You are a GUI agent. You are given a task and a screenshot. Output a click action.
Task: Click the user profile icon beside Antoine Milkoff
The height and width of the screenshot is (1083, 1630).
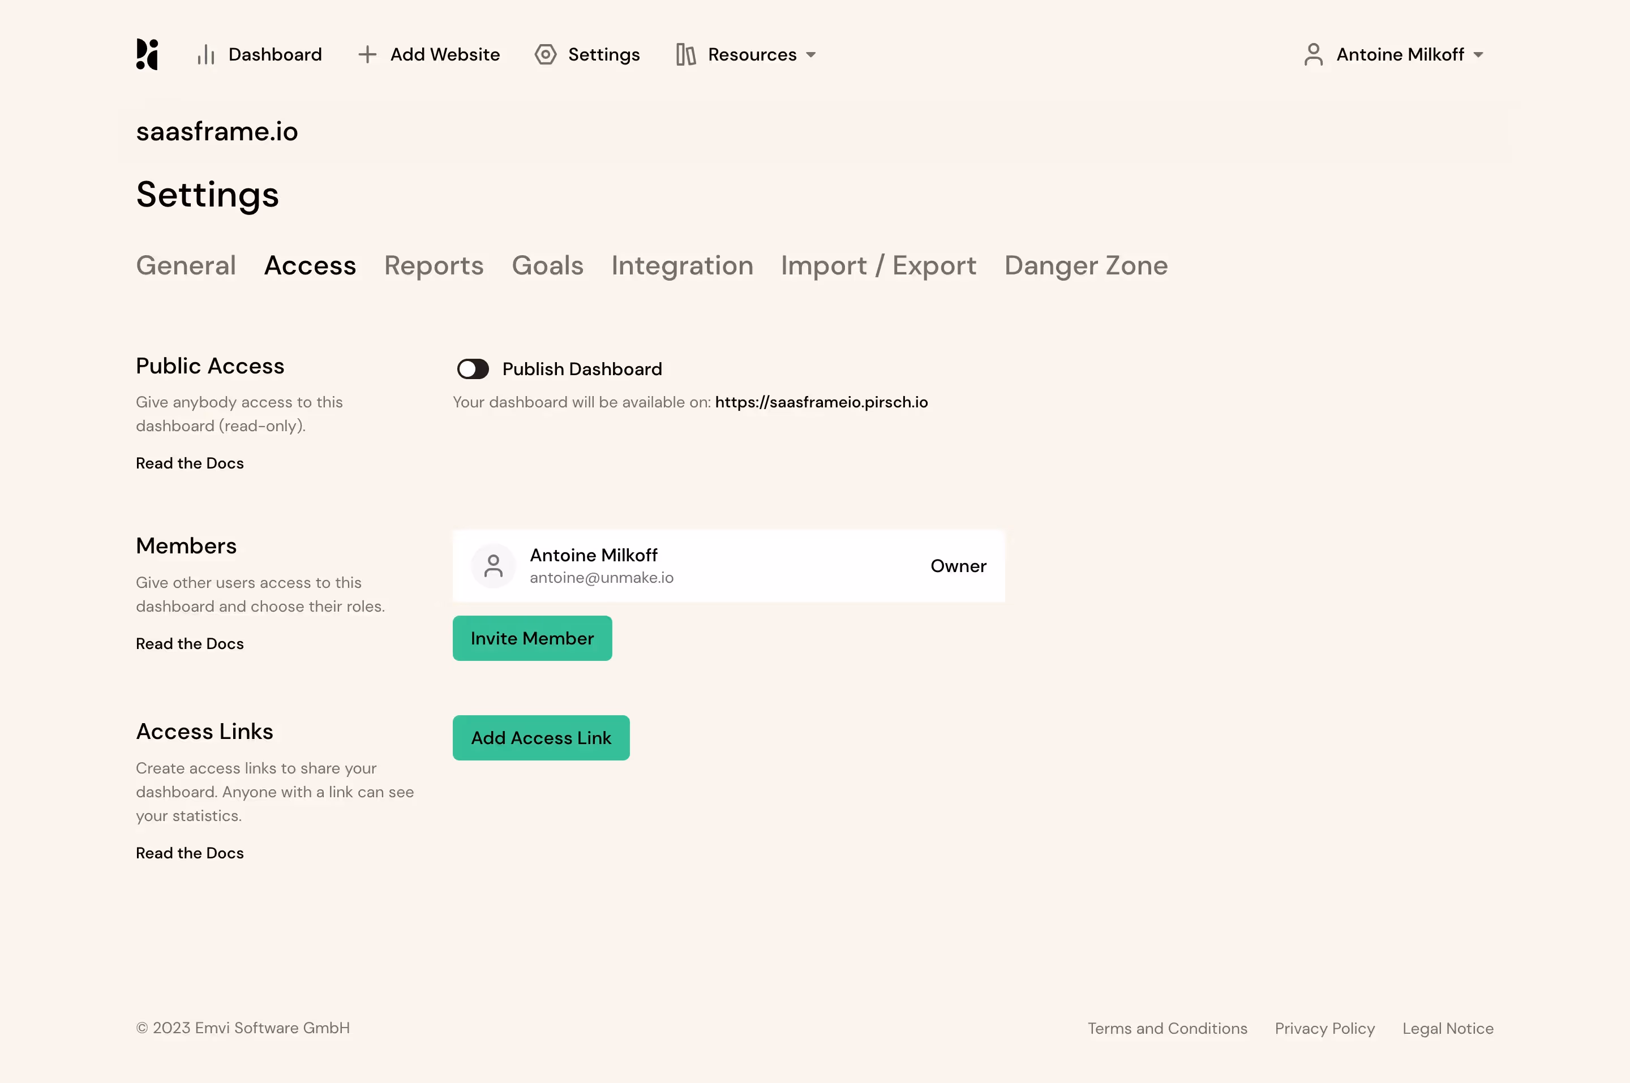click(1313, 54)
